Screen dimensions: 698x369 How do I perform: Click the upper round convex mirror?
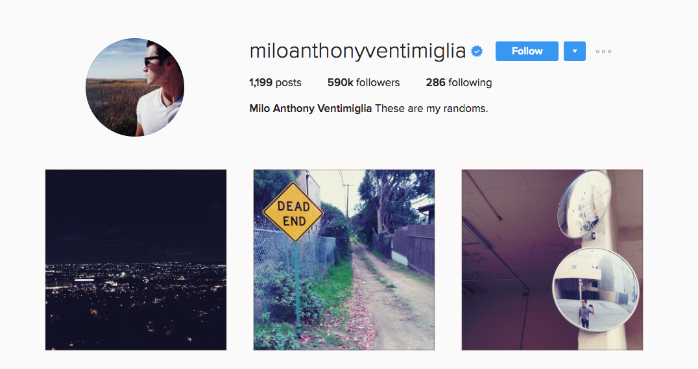click(584, 203)
